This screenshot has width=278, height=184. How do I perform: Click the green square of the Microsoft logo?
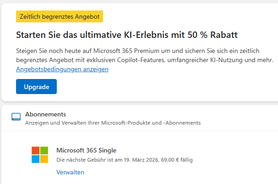pos(44,150)
